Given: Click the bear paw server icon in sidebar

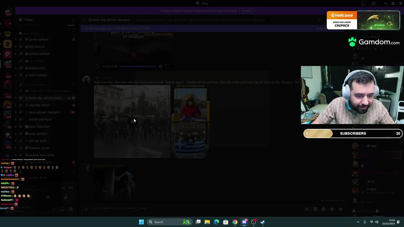Looking at the screenshot, I should (8, 44).
